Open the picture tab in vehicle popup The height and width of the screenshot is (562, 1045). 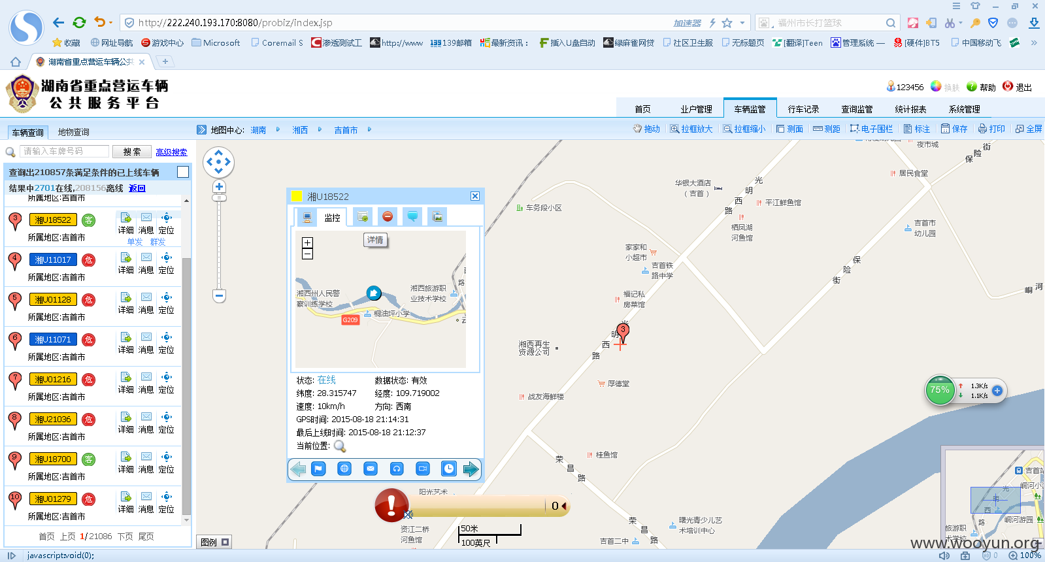click(x=437, y=216)
